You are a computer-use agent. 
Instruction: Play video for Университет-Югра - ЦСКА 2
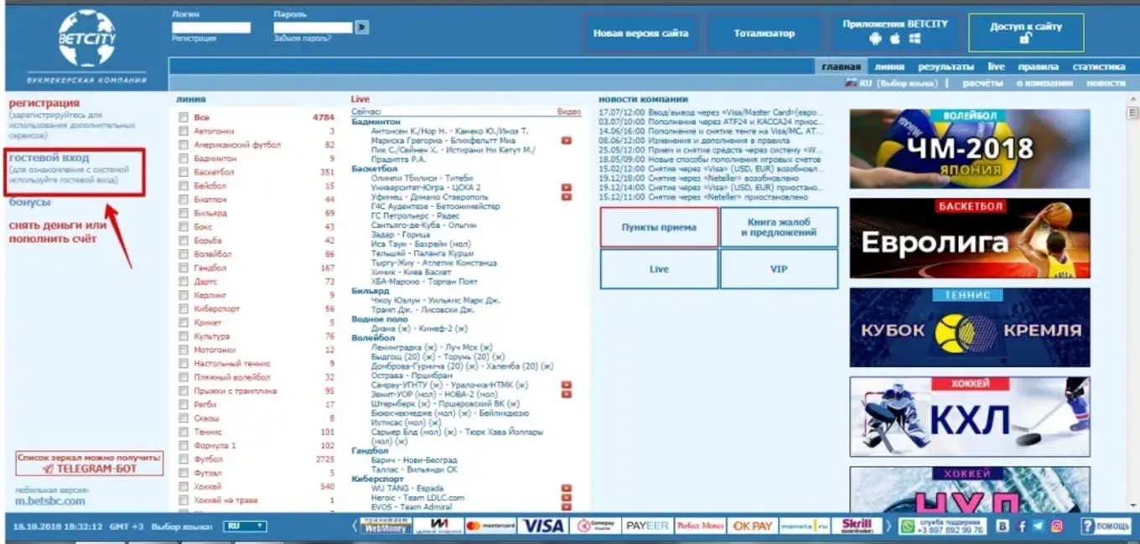(x=567, y=188)
